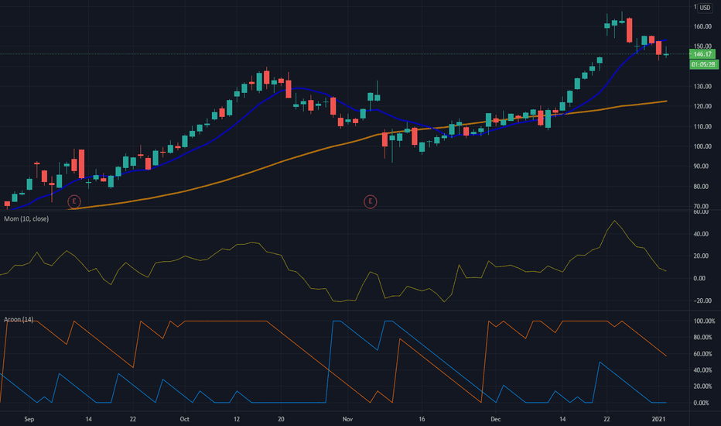Viewport: 721px width, 426px height.
Task: Click the 40.00% Aroon scale label
Action: click(704, 369)
